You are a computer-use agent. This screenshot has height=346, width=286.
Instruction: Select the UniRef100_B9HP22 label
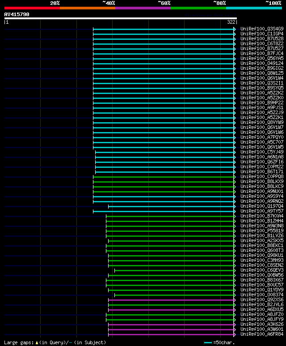(x=262, y=103)
